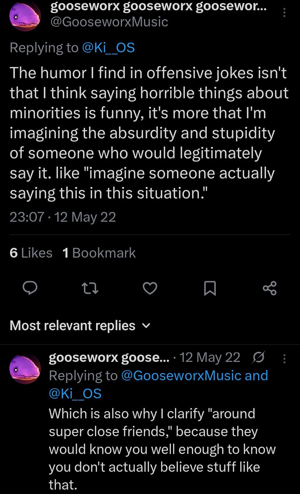Image resolution: width=300 pixels, height=494 pixels.
Task: Open the @Ki__OS mention in main tweet
Action: (108, 48)
